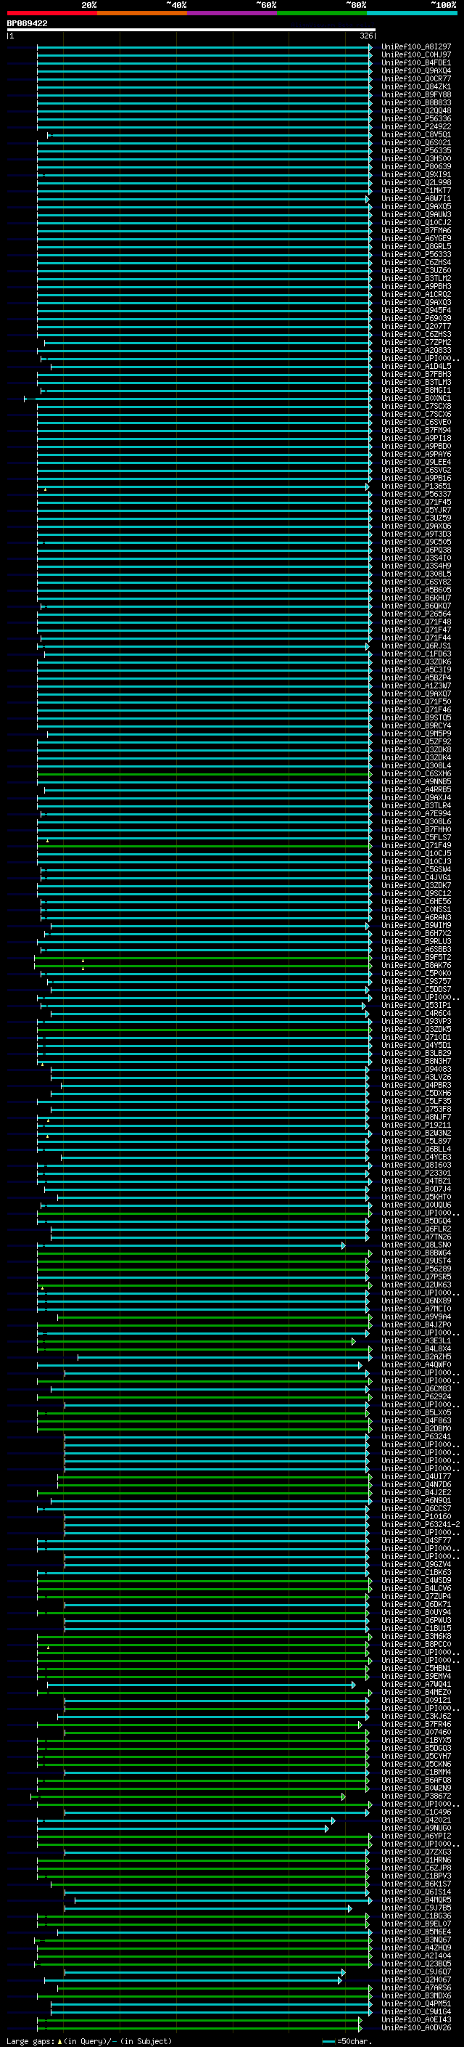
Task: Click the cyan ~100% identity legend bar
Action: tap(413, 13)
